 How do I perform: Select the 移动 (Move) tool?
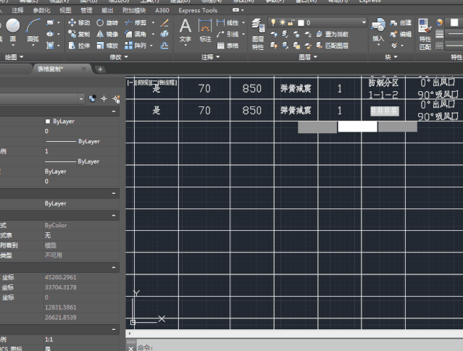(79, 22)
